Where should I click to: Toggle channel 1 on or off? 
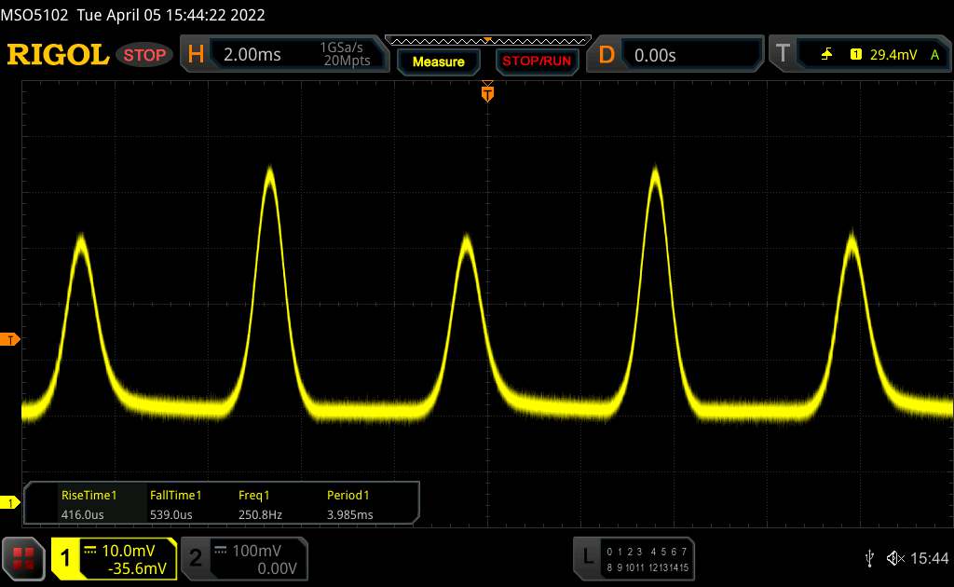pos(65,558)
